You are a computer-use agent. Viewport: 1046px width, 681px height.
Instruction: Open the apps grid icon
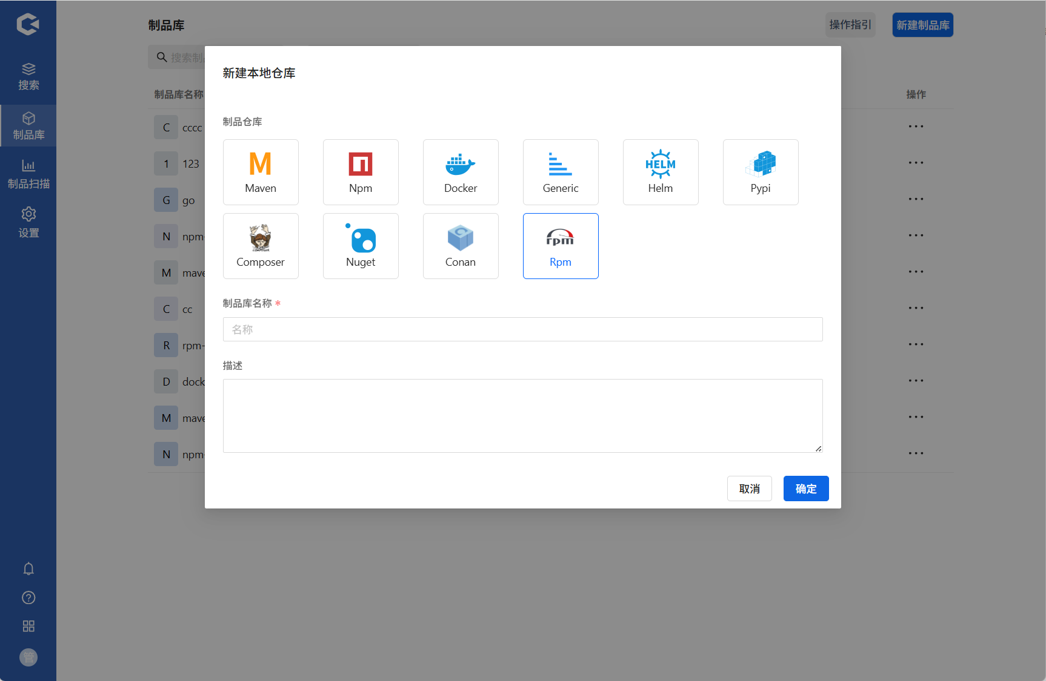point(28,626)
